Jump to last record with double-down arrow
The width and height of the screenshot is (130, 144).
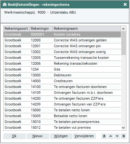124,136
